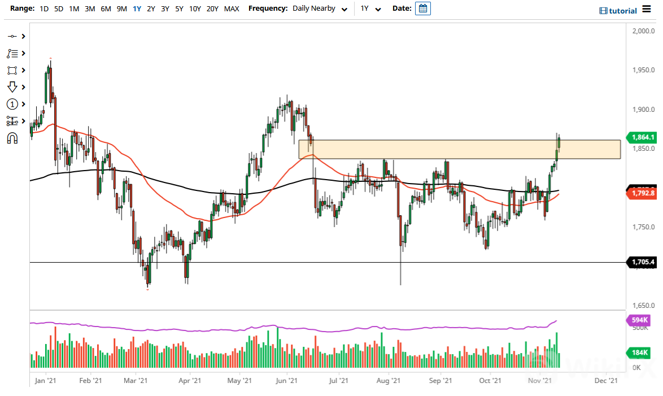Image resolution: width=663 pixels, height=396 pixels.
Task: Open the tutorial link
Action: [x=619, y=11]
